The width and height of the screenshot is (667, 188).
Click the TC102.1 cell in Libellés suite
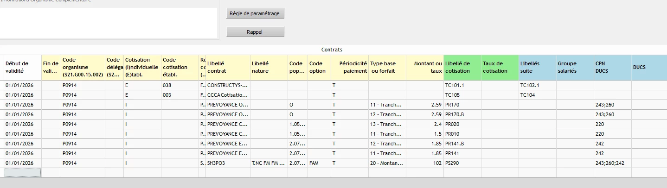point(537,86)
